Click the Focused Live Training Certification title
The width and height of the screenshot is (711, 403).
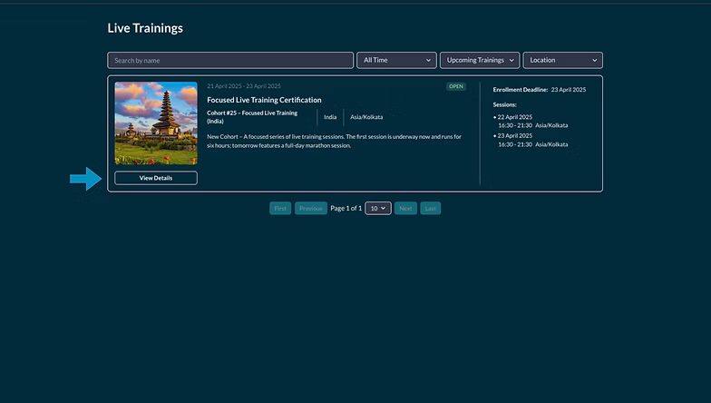pyautogui.click(x=265, y=100)
